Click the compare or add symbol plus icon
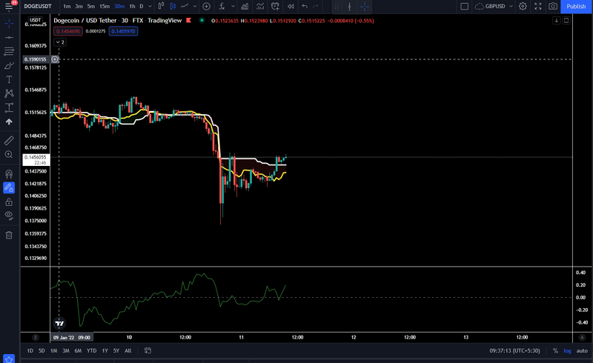The height and width of the screenshot is (363, 593). 206,6
